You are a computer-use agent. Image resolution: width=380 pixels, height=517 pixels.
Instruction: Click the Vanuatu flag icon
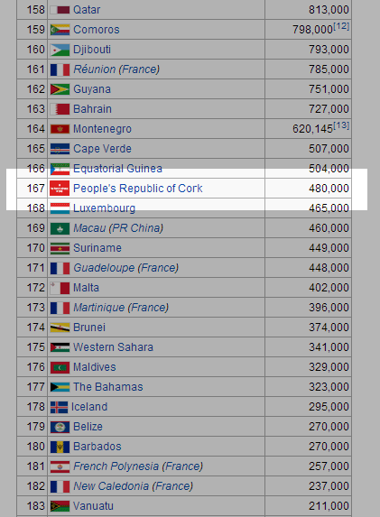click(60, 506)
